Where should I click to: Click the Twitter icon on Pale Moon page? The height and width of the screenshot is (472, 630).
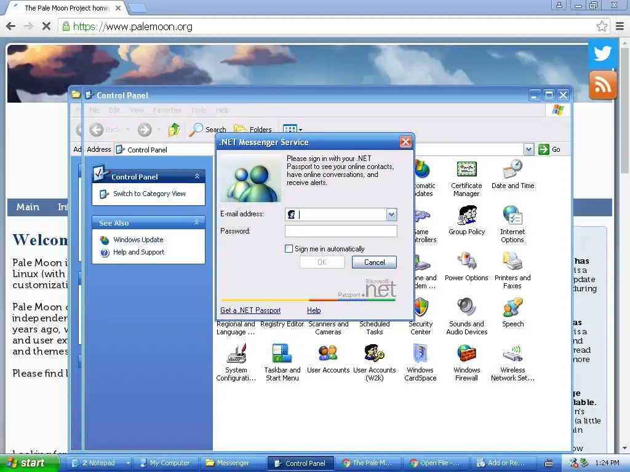click(602, 53)
